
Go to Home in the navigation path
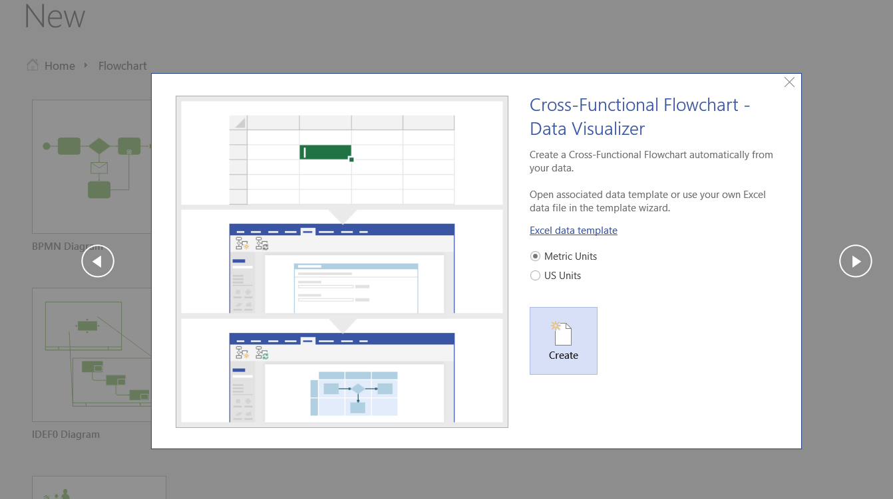click(59, 65)
